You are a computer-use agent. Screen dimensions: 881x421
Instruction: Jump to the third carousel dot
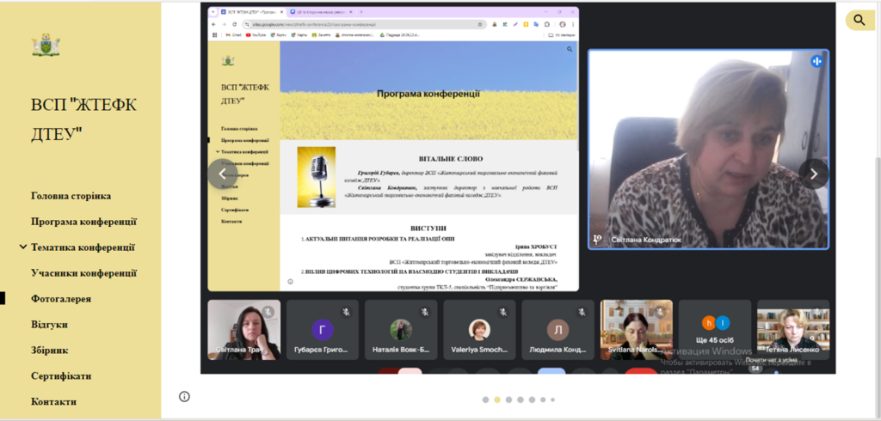tap(508, 400)
